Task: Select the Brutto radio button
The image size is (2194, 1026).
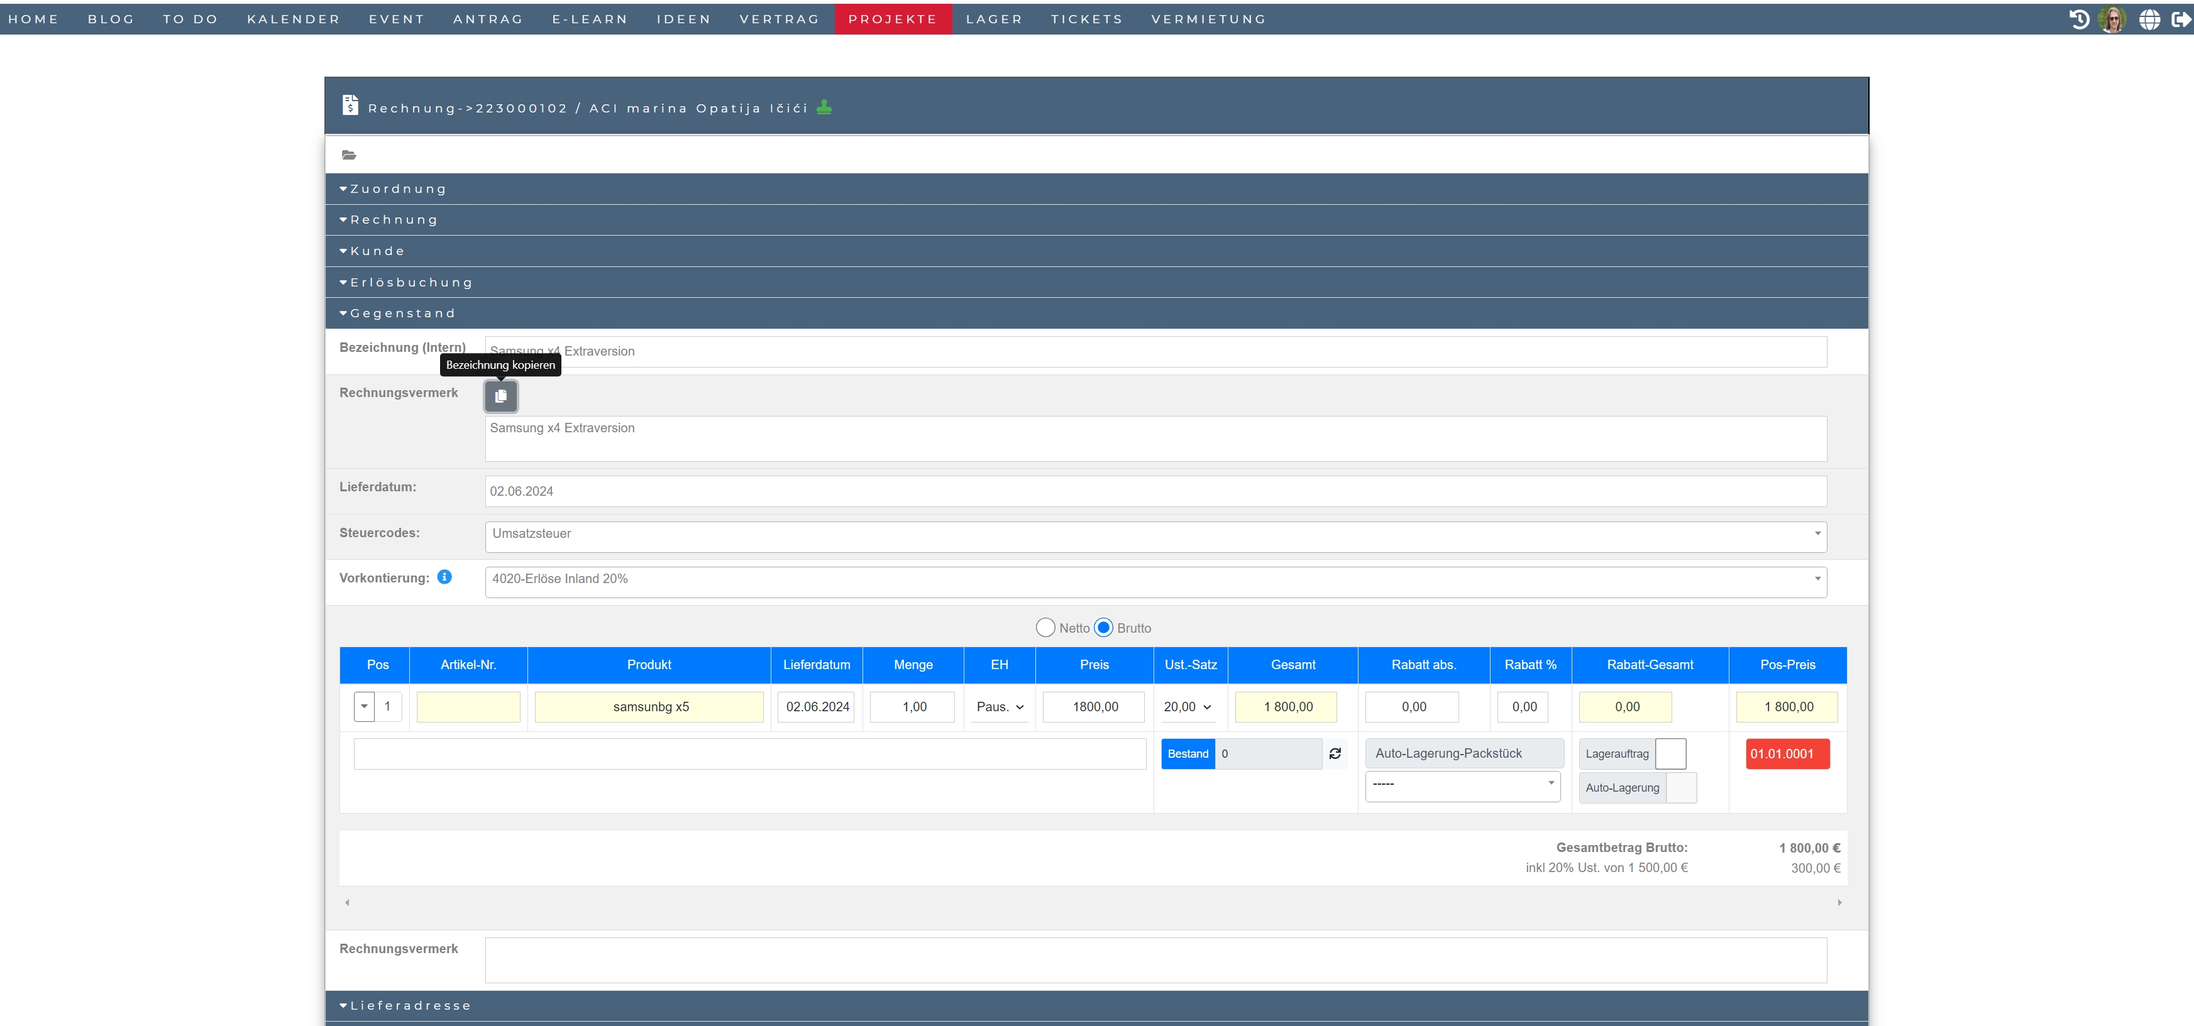Action: [x=1103, y=628]
